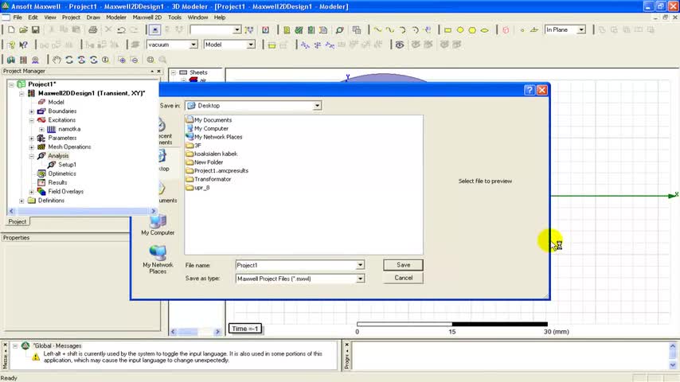Click the File name input field
680x382 pixels.
(x=296, y=265)
